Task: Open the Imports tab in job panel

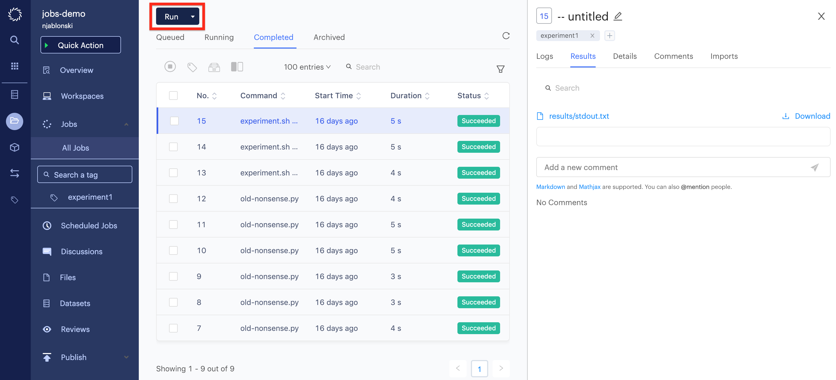Action: coord(724,56)
